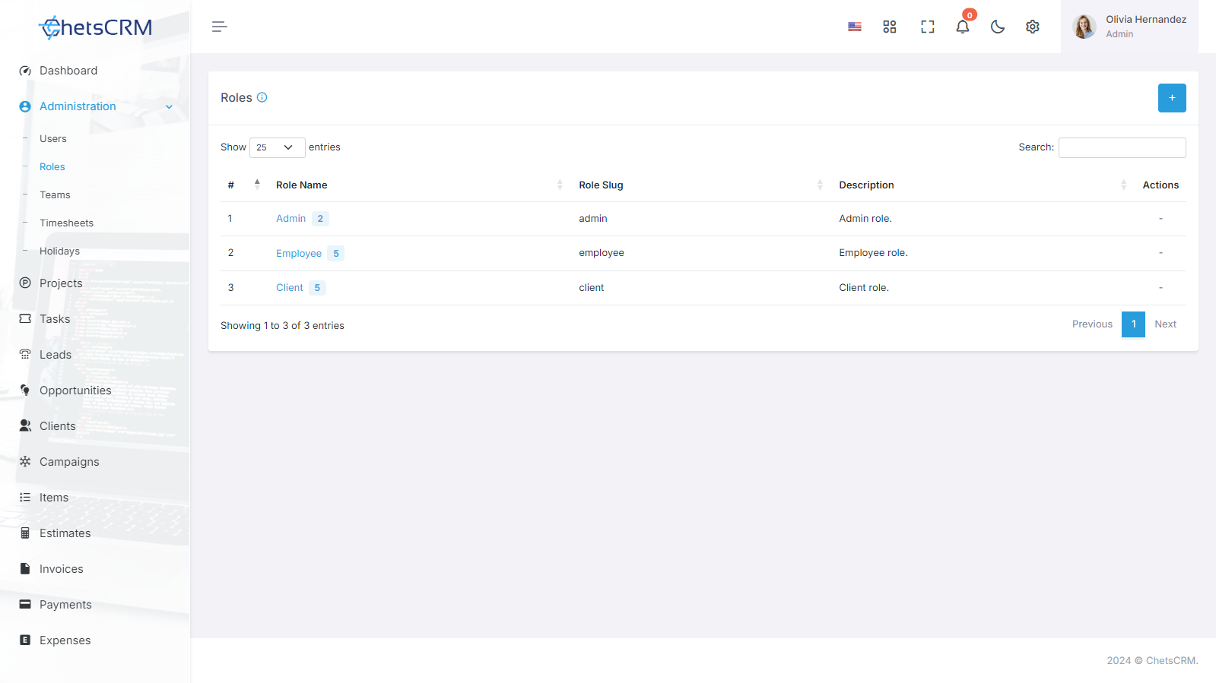Click Client role count badge

tap(317, 288)
